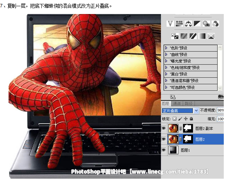Image resolution: width=230 pixels, height=179 pixels.
Task: Click the 正片叠底 blend mode text
Action: [x=170, y=111]
